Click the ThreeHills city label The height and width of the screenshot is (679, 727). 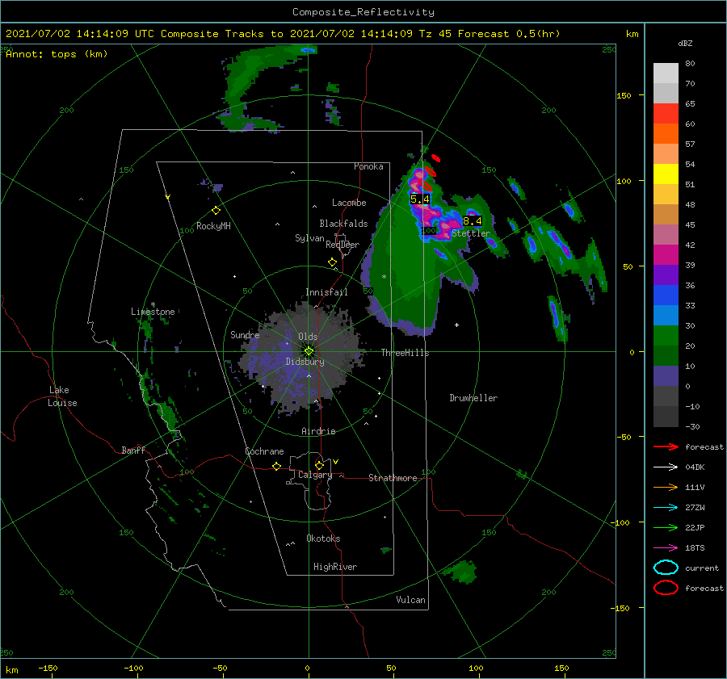406,353
